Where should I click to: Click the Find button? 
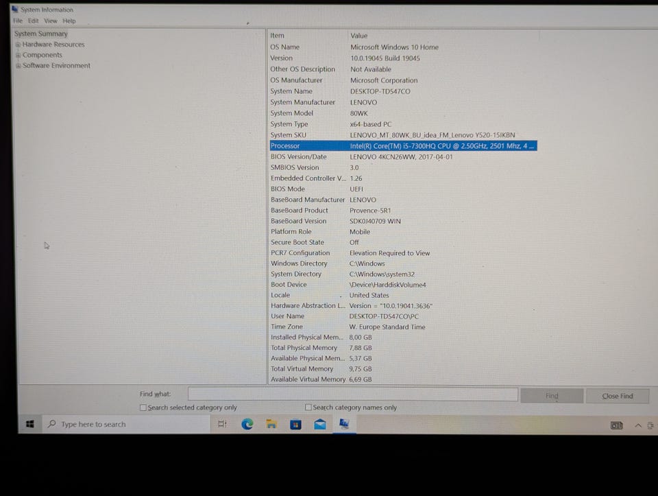[552, 396]
